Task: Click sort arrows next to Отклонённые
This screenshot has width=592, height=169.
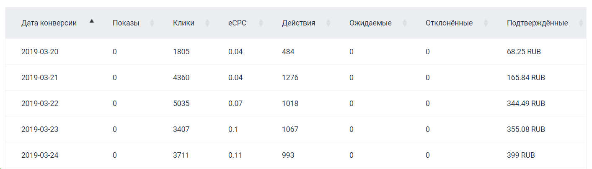Action: tap(486, 23)
